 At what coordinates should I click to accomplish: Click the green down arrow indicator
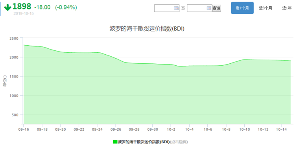point(7,7)
